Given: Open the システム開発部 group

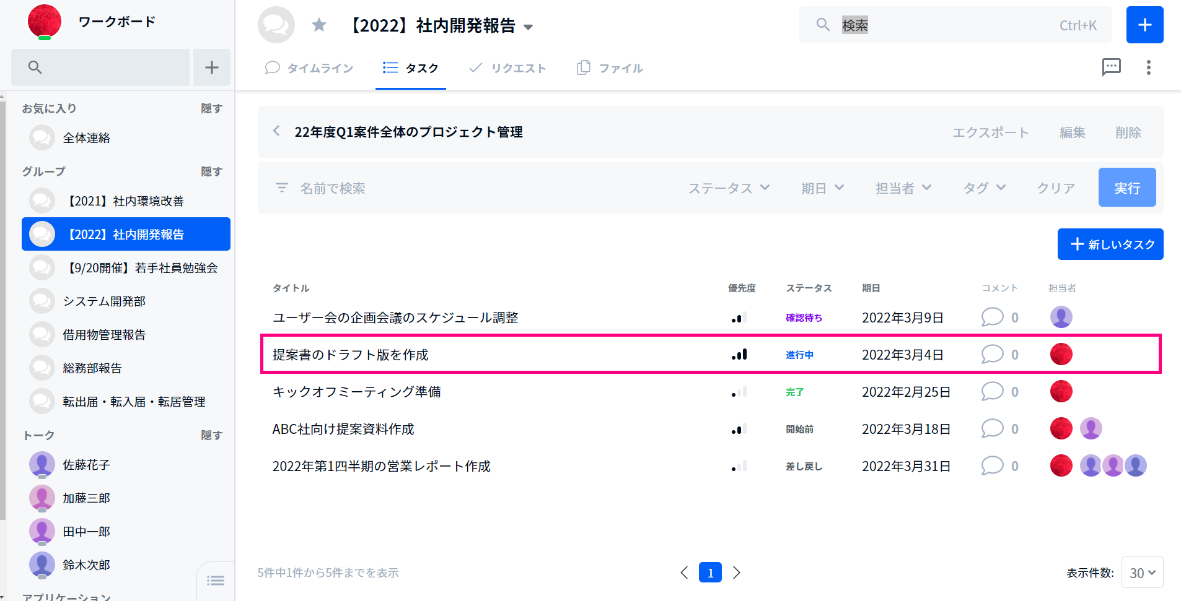Looking at the screenshot, I should point(126,301).
